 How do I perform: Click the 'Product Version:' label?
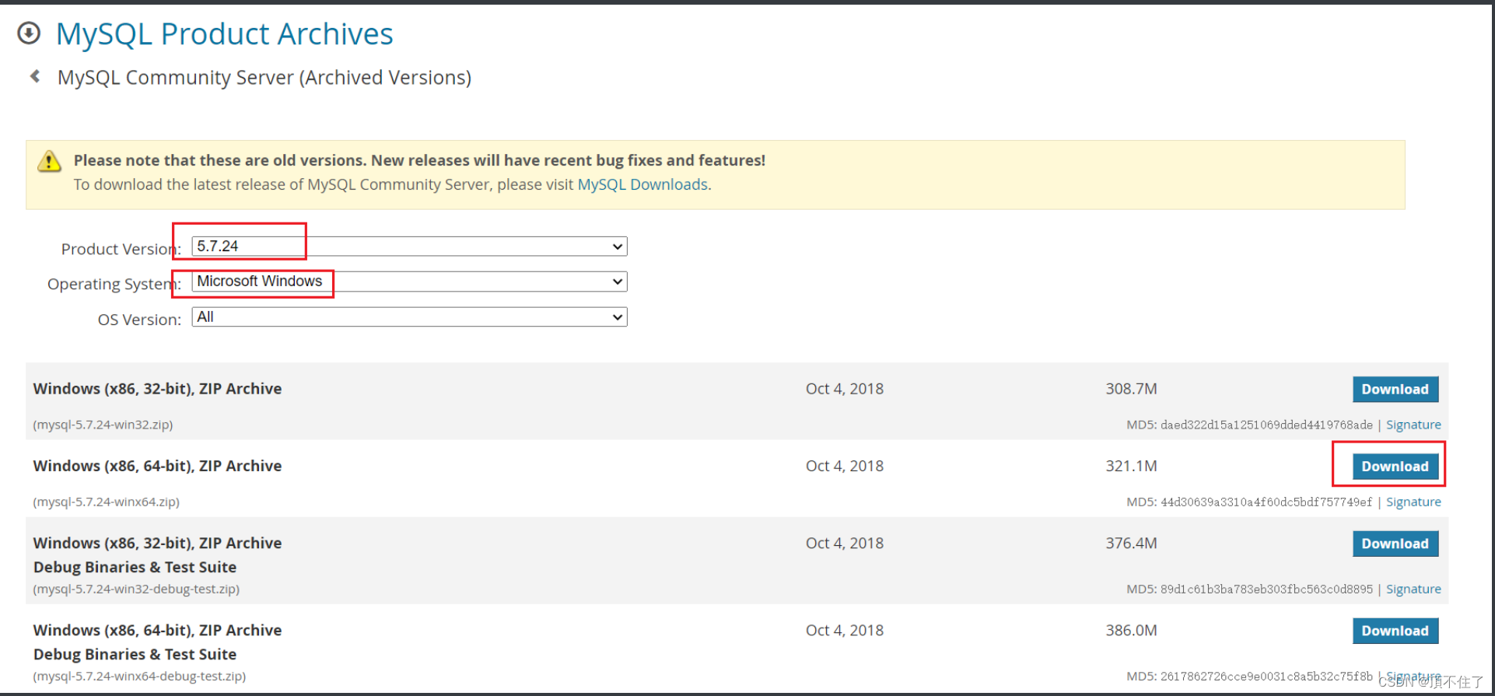click(x=121, y=249)
